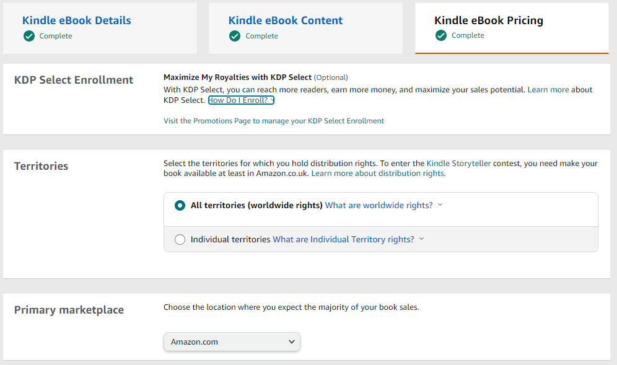Image resolution: width=617 pixels, height=365 pixels.
Task: Select All territories (worldwide rights) radio button
Action: [180, 206]
